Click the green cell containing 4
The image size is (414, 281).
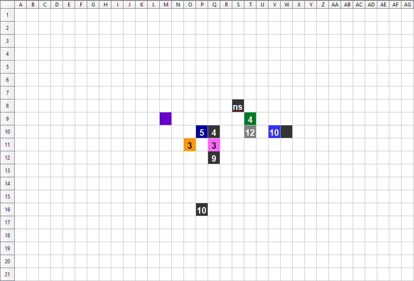250,118
